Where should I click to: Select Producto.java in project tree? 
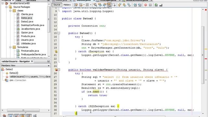click(28, 36)
